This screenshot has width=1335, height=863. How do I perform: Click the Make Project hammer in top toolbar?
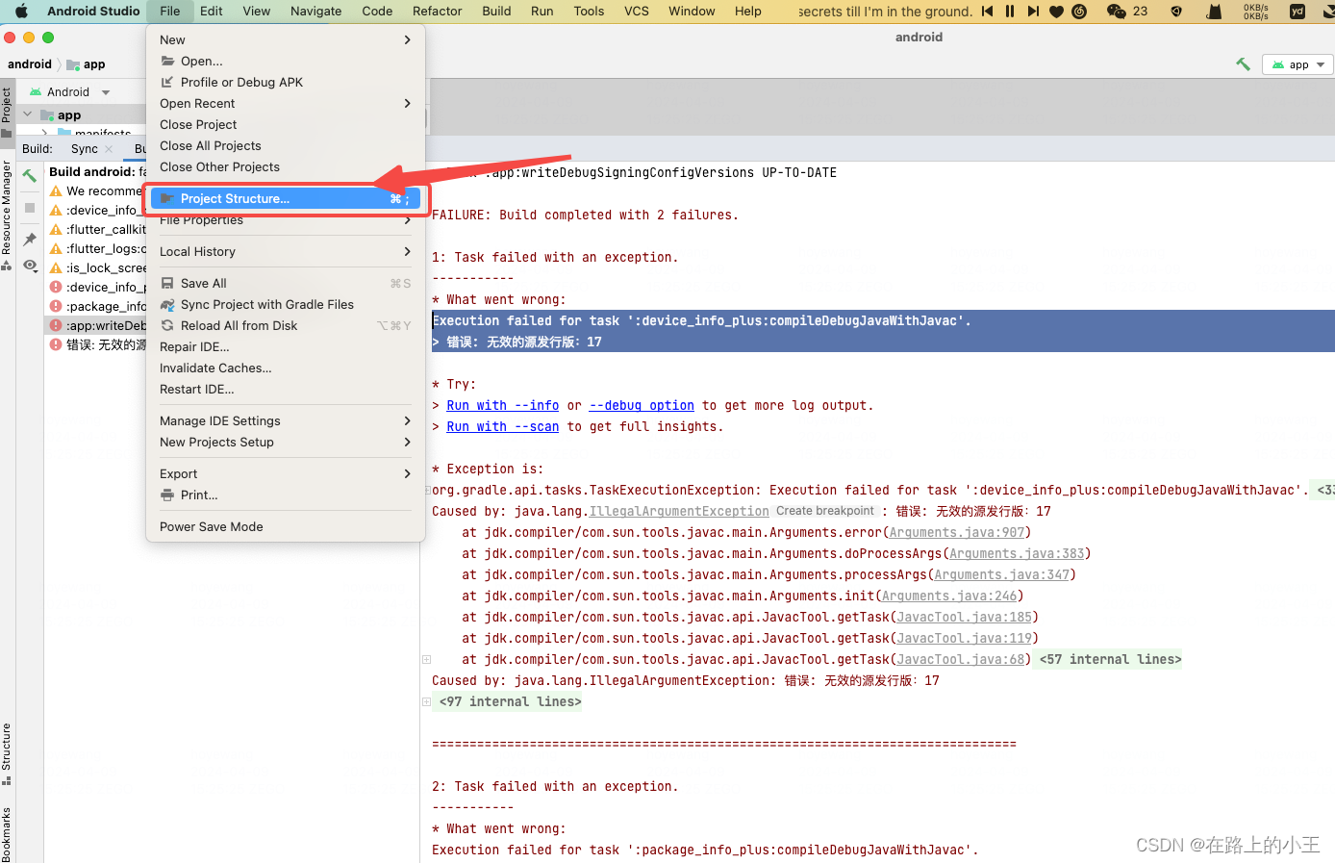[x=1243, y=64]
